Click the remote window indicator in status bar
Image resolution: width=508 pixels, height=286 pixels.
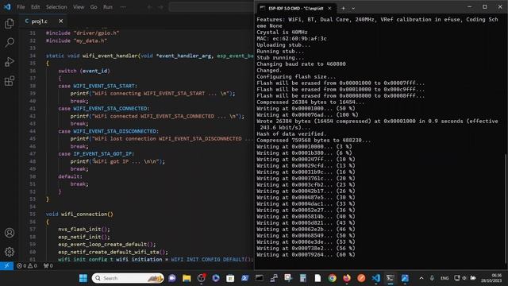(6, 266)
